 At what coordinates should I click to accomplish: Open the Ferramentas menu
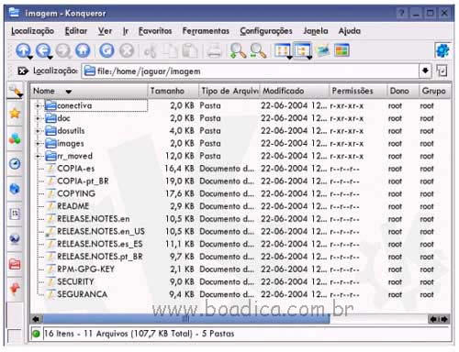[206, 31]
